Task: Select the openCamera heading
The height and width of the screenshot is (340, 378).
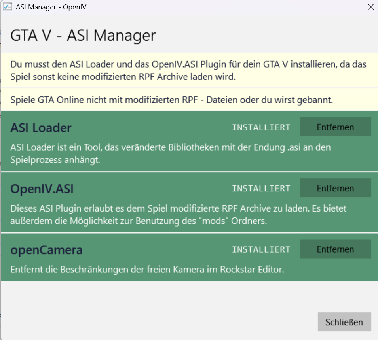Action: pos(46,250)
